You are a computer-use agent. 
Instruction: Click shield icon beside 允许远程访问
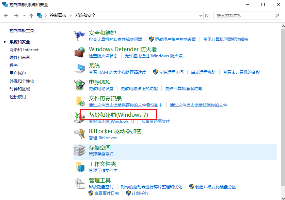pos(155,72)
